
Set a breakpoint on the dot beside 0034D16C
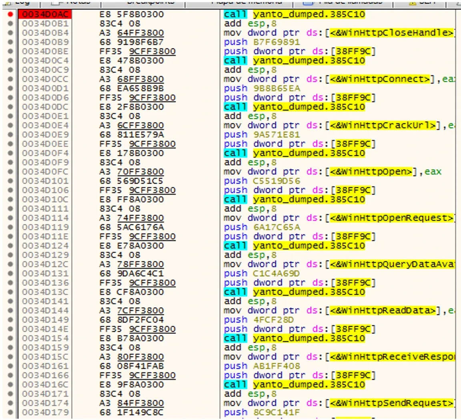coord(10,385)
